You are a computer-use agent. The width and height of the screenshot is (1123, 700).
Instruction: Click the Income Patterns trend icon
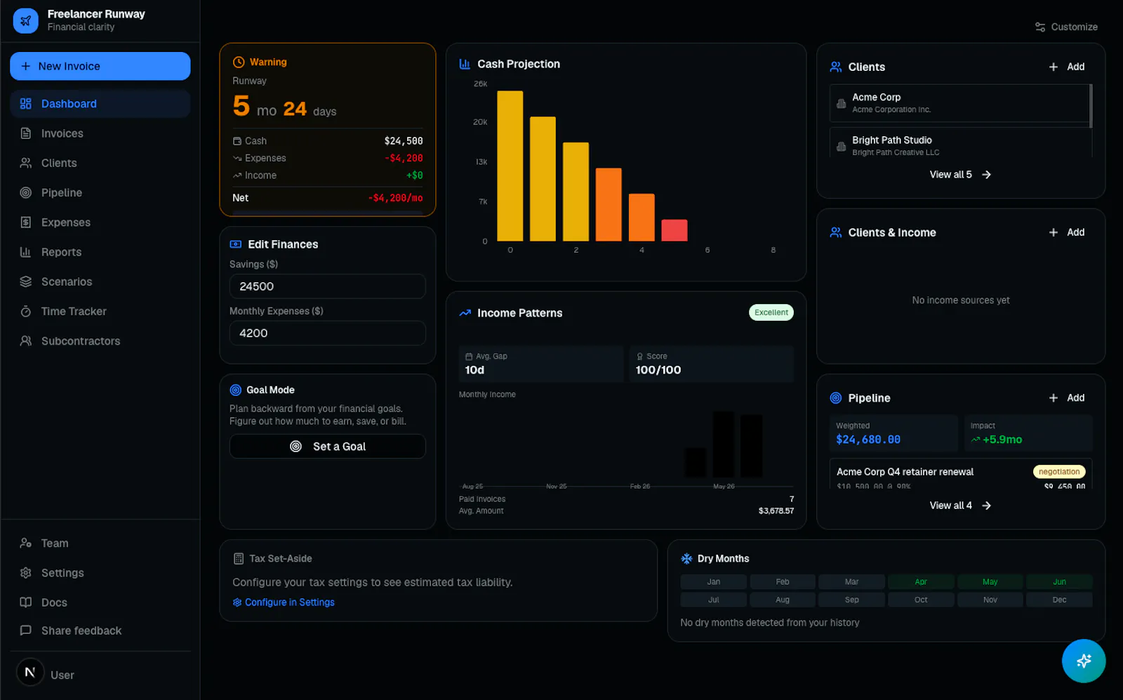[465, 313]
